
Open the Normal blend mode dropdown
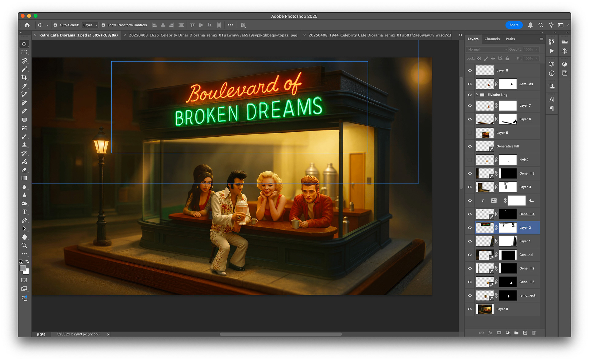(487, 49)
